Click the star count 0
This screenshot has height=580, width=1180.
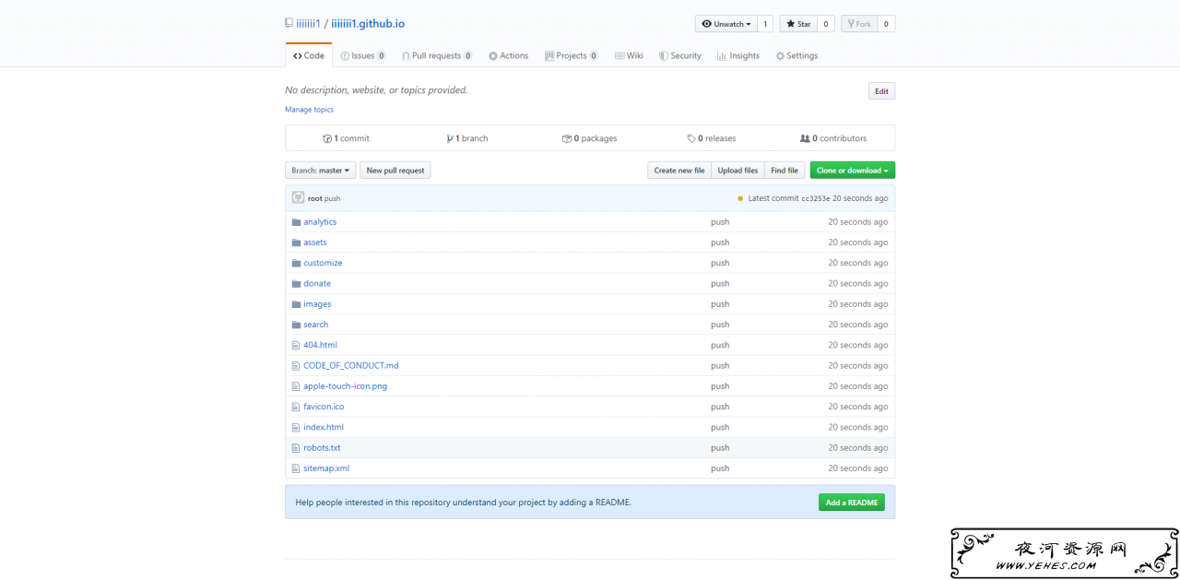click(825, 24)
